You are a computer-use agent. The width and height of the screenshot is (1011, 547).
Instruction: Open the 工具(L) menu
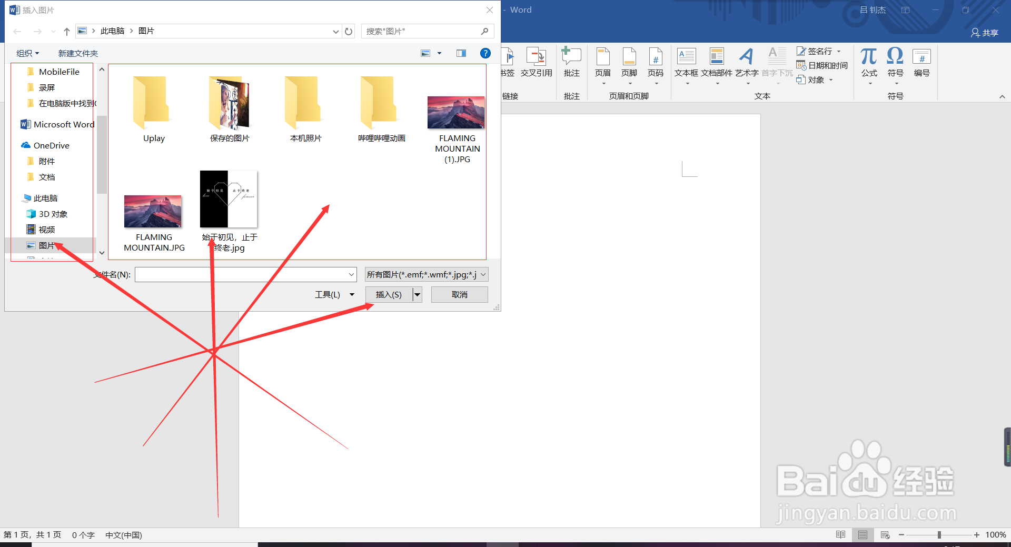334,294
